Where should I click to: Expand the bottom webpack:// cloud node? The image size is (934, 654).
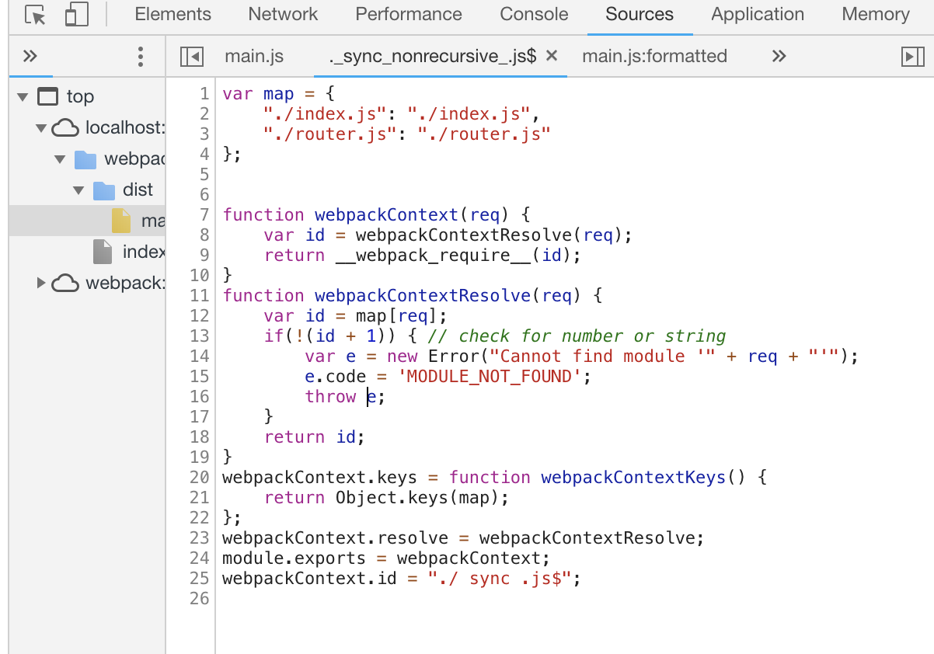[41, 283]
